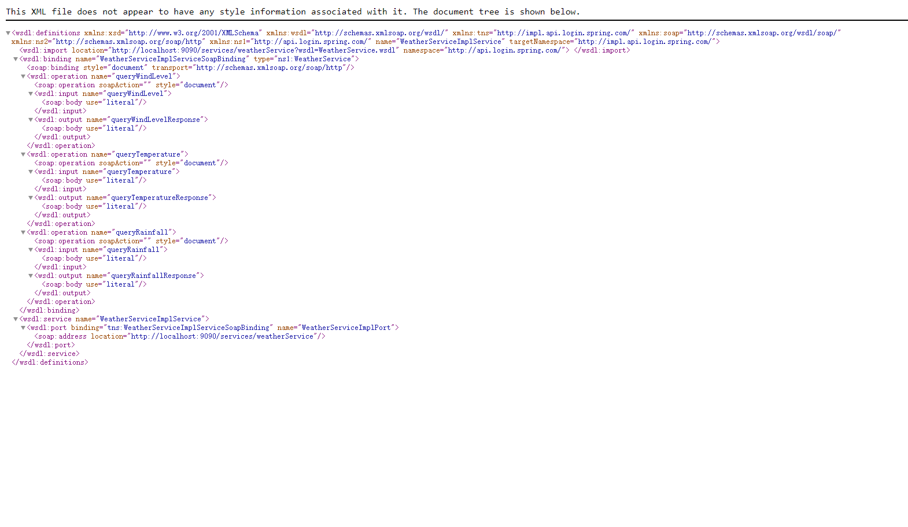Viewport: 908px width, 527px height.
Task: Collapse the wsdl:operation queryWindLevel node triangle
Action: [23, 76]
